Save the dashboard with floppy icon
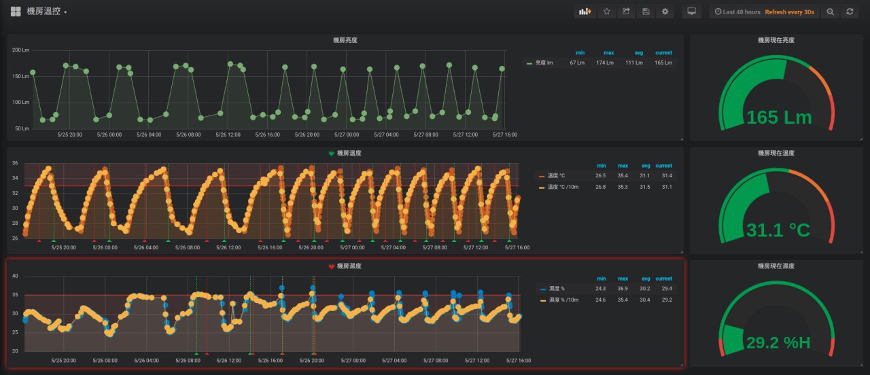870x375 pixels. tap(646, 12)
